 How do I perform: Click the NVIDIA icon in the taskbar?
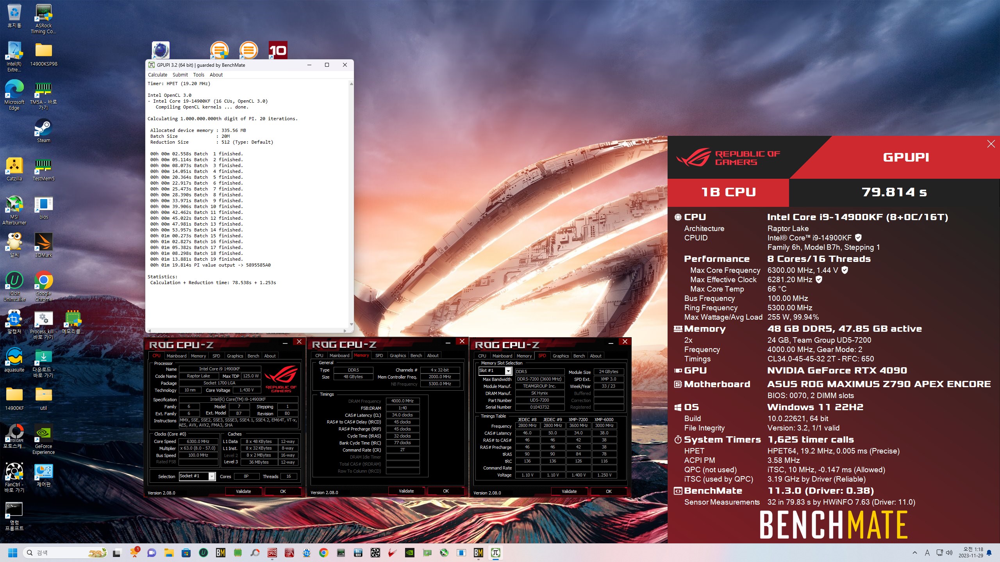pyautogui.click(x=409, y=553)
